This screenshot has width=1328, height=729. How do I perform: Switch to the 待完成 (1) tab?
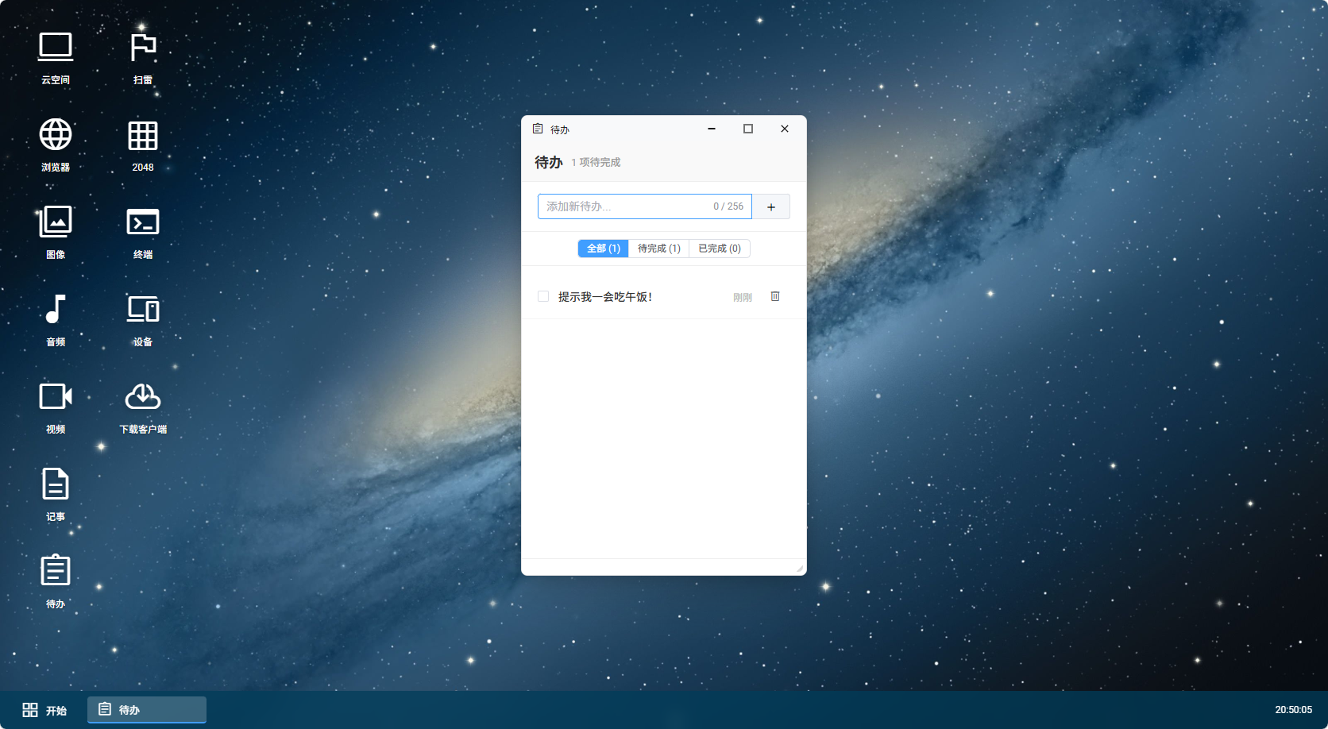tap(659, 249)
